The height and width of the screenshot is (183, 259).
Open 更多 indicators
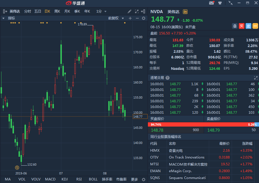134,179
